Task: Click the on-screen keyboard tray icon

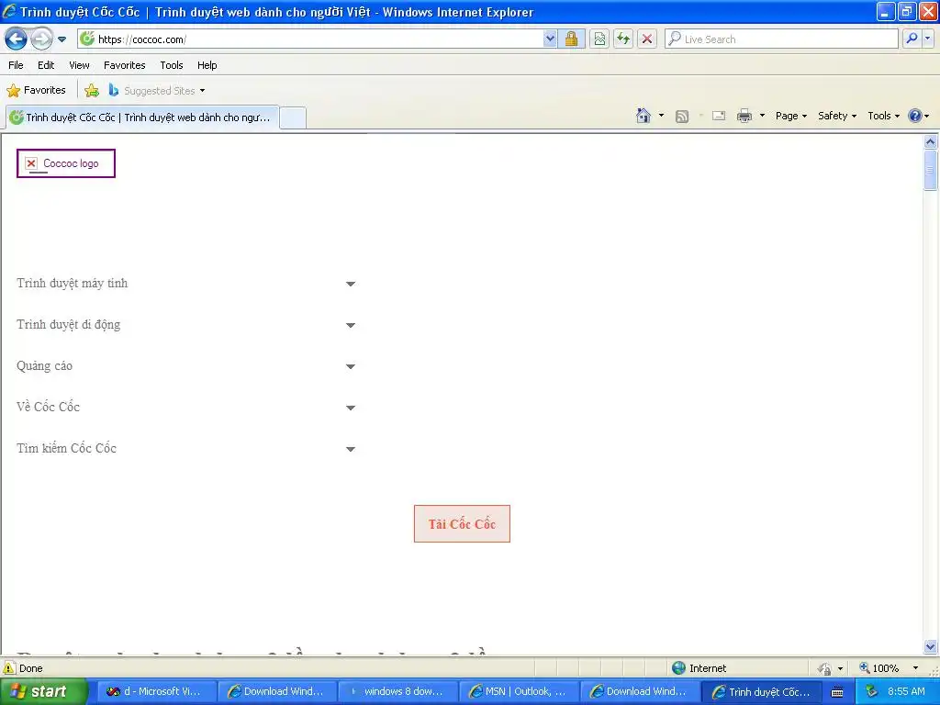Action: click(837, 692)
